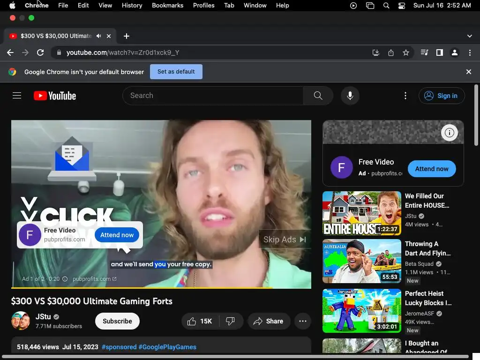Click the address bar URL
The width and height of the screenshot is (480, 360).
pyautogui.click(x=123, y=52)
